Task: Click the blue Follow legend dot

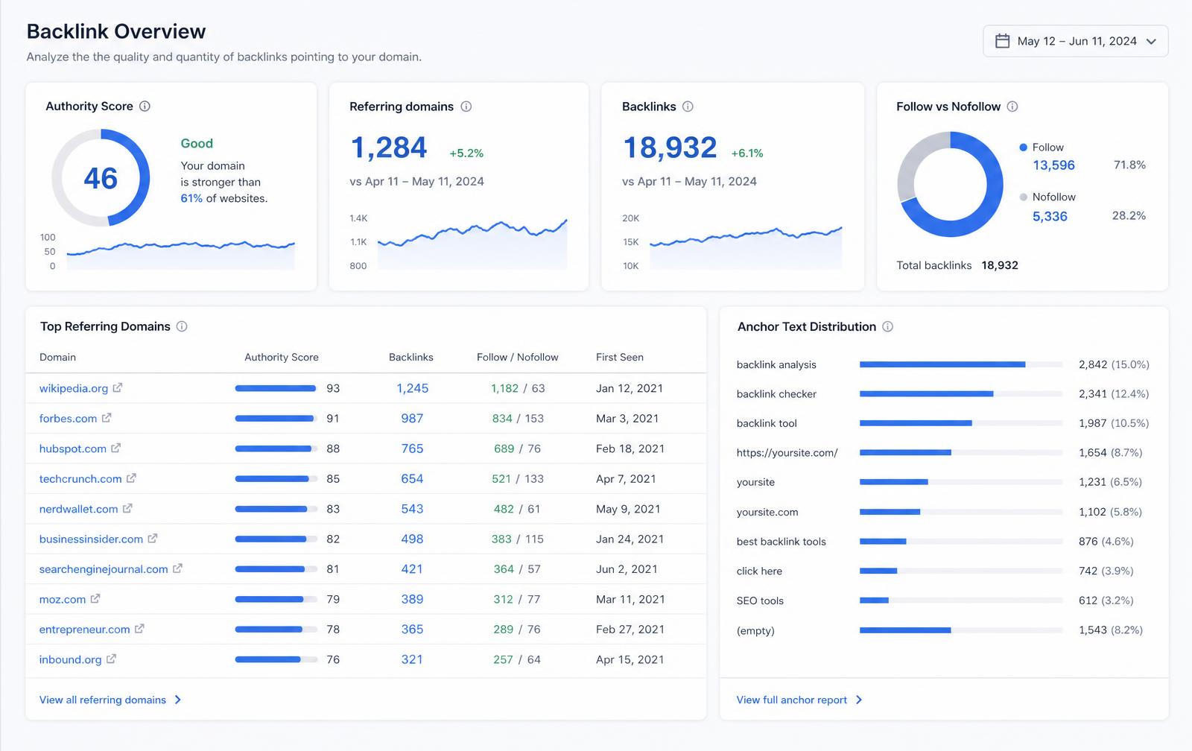Action: [1024, 148]
